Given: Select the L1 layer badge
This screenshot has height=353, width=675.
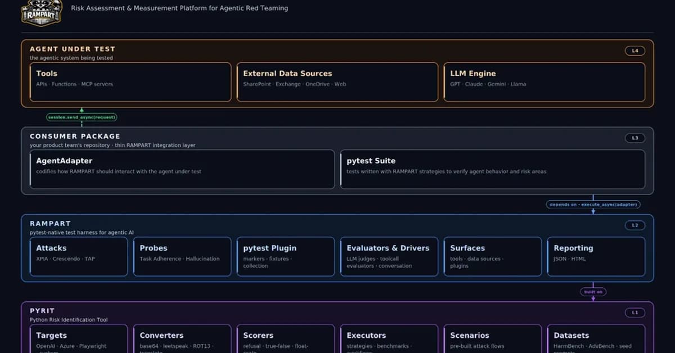Looking at the screenshot, I should click(x=635, y=312).
